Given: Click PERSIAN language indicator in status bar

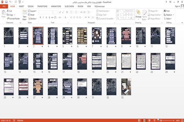Looking at the screenshot, I should pos(20,120).
